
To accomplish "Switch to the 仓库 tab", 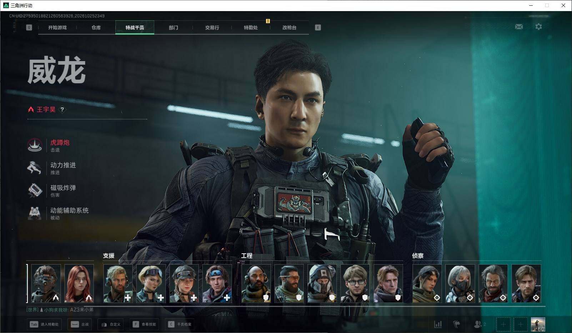I will (96, 28).
